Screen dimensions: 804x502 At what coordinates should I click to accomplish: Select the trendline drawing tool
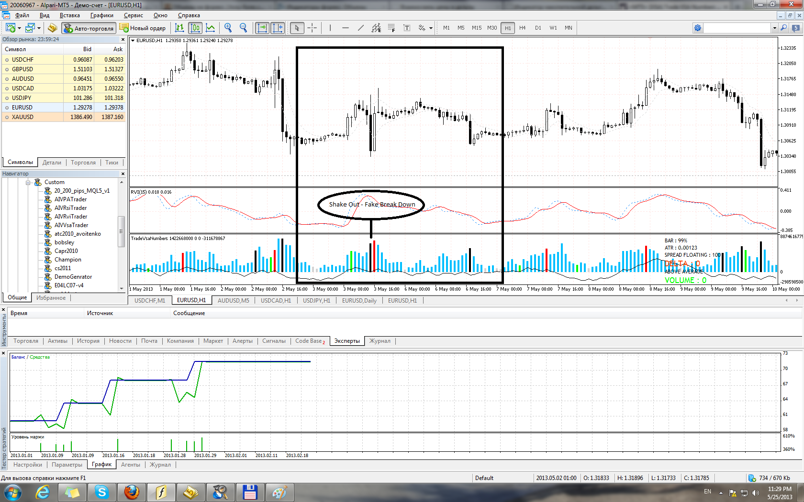(x=361, y=28)
